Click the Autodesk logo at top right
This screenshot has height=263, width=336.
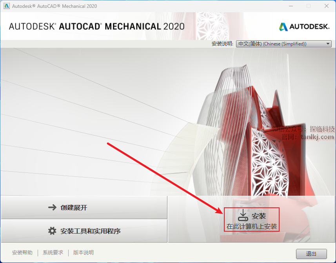(x=304, y=27)
